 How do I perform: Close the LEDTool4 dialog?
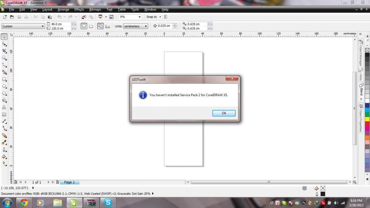[x=232, y=78]
